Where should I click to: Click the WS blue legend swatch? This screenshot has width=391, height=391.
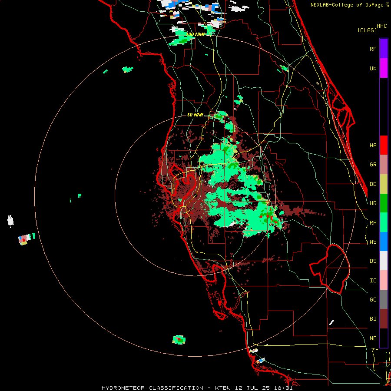(x=384, y=242)
